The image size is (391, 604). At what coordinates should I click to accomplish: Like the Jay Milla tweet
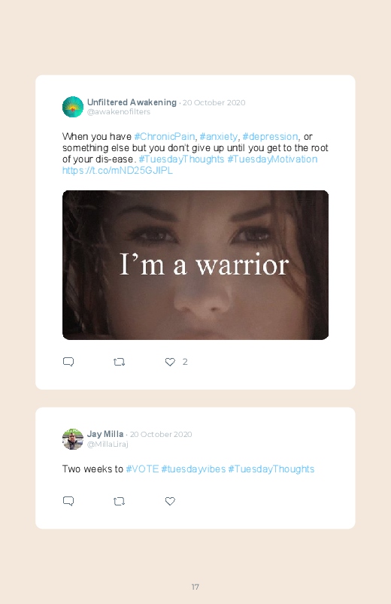(x=170, y=501)
